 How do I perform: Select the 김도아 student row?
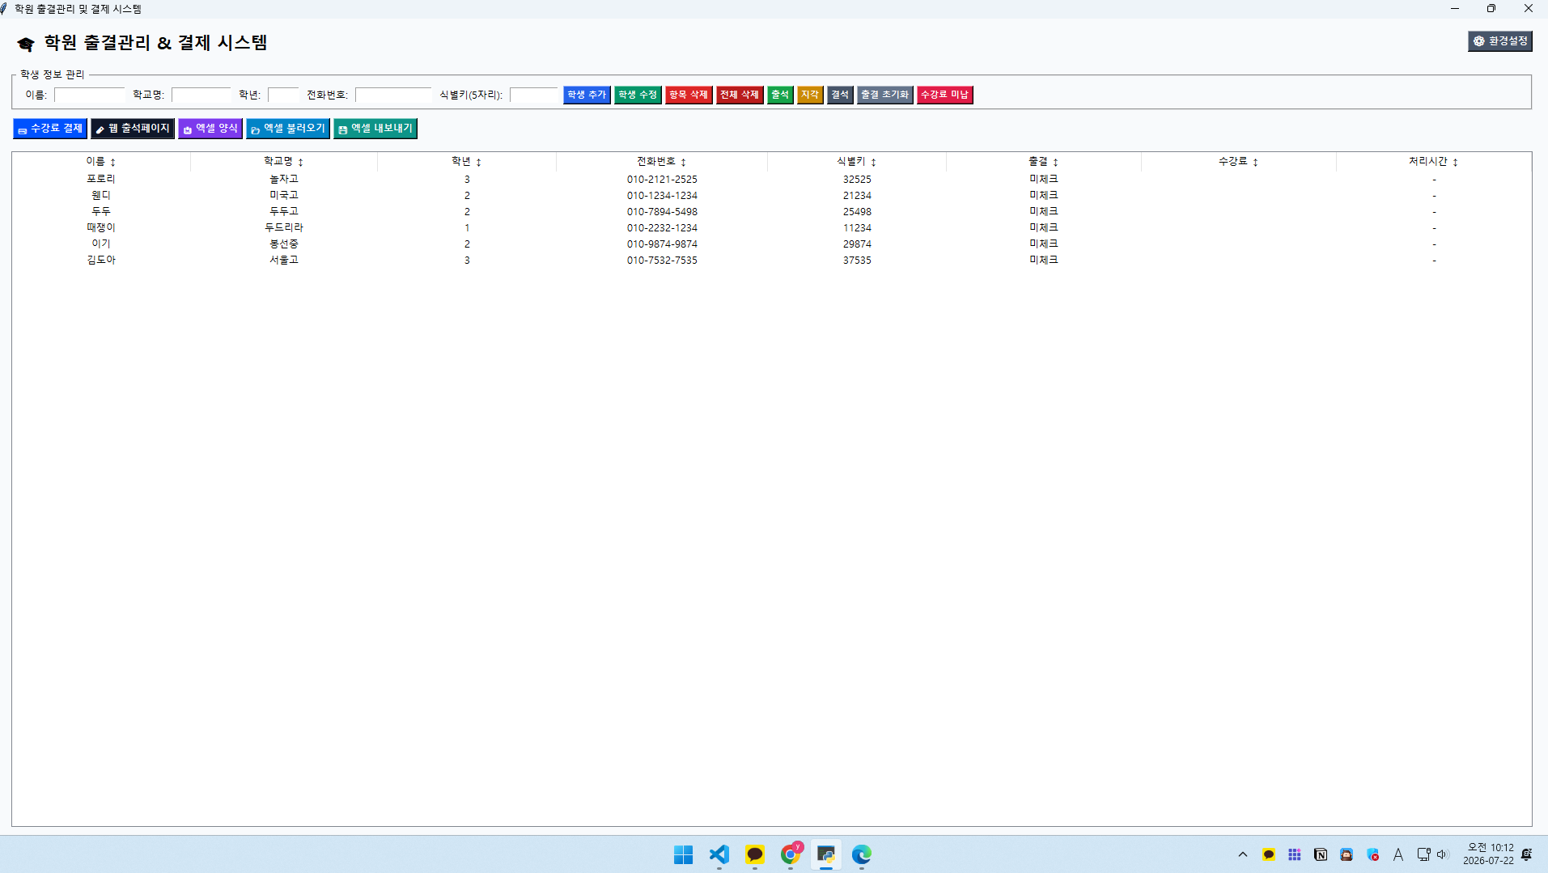pyautogui.click(x=771, y=260)
